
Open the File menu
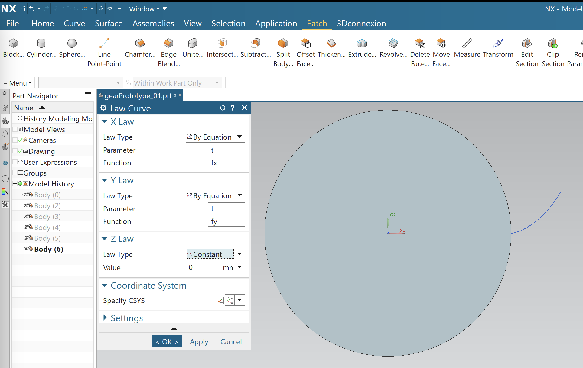[12, 23]
